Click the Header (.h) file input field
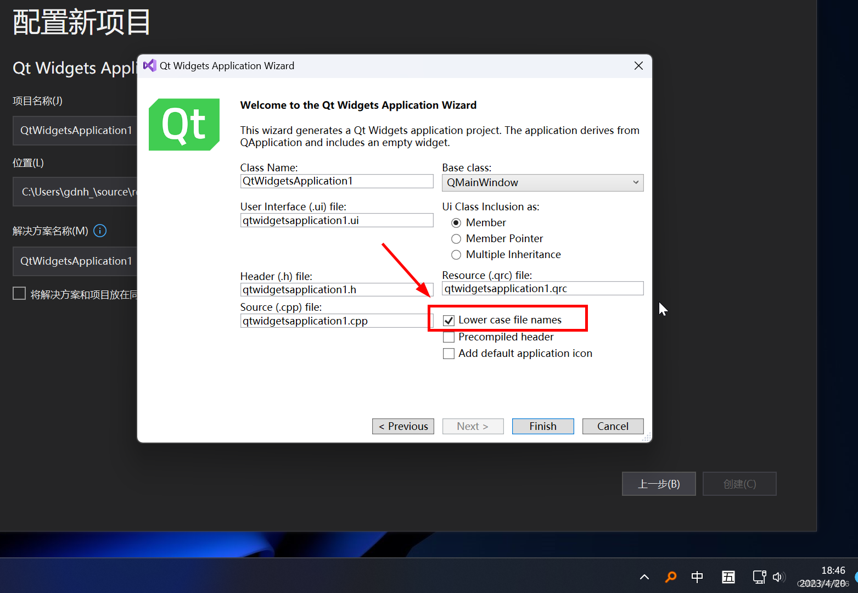 tap(337, 289)
